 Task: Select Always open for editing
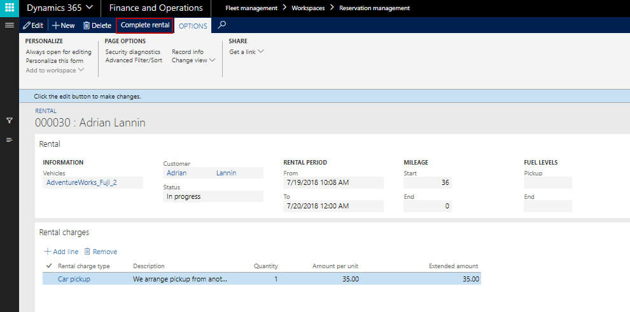click(59, 51)
